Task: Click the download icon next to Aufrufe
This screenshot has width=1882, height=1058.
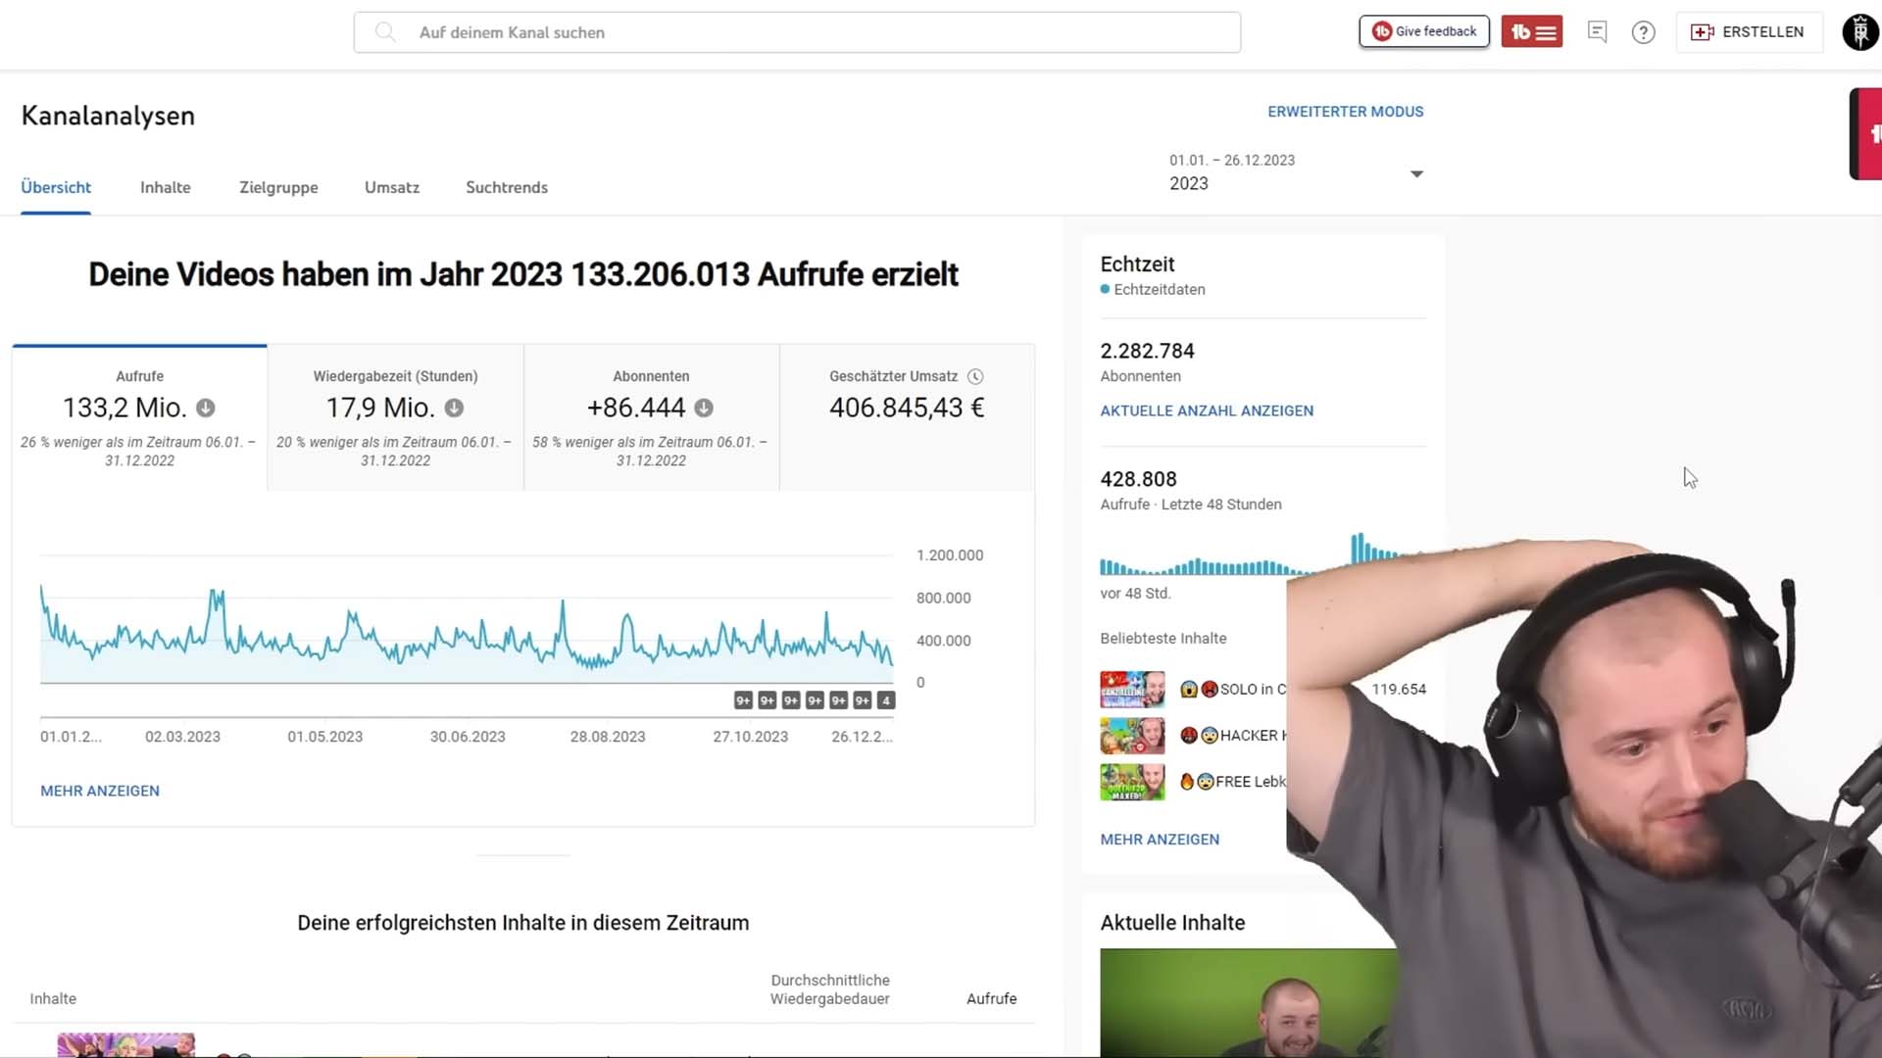Action: point(205,408)
